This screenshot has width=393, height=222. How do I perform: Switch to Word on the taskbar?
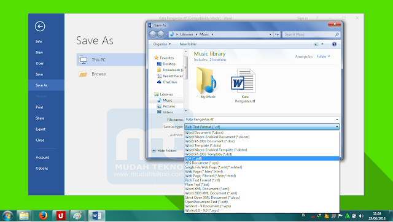pos(96,216)
